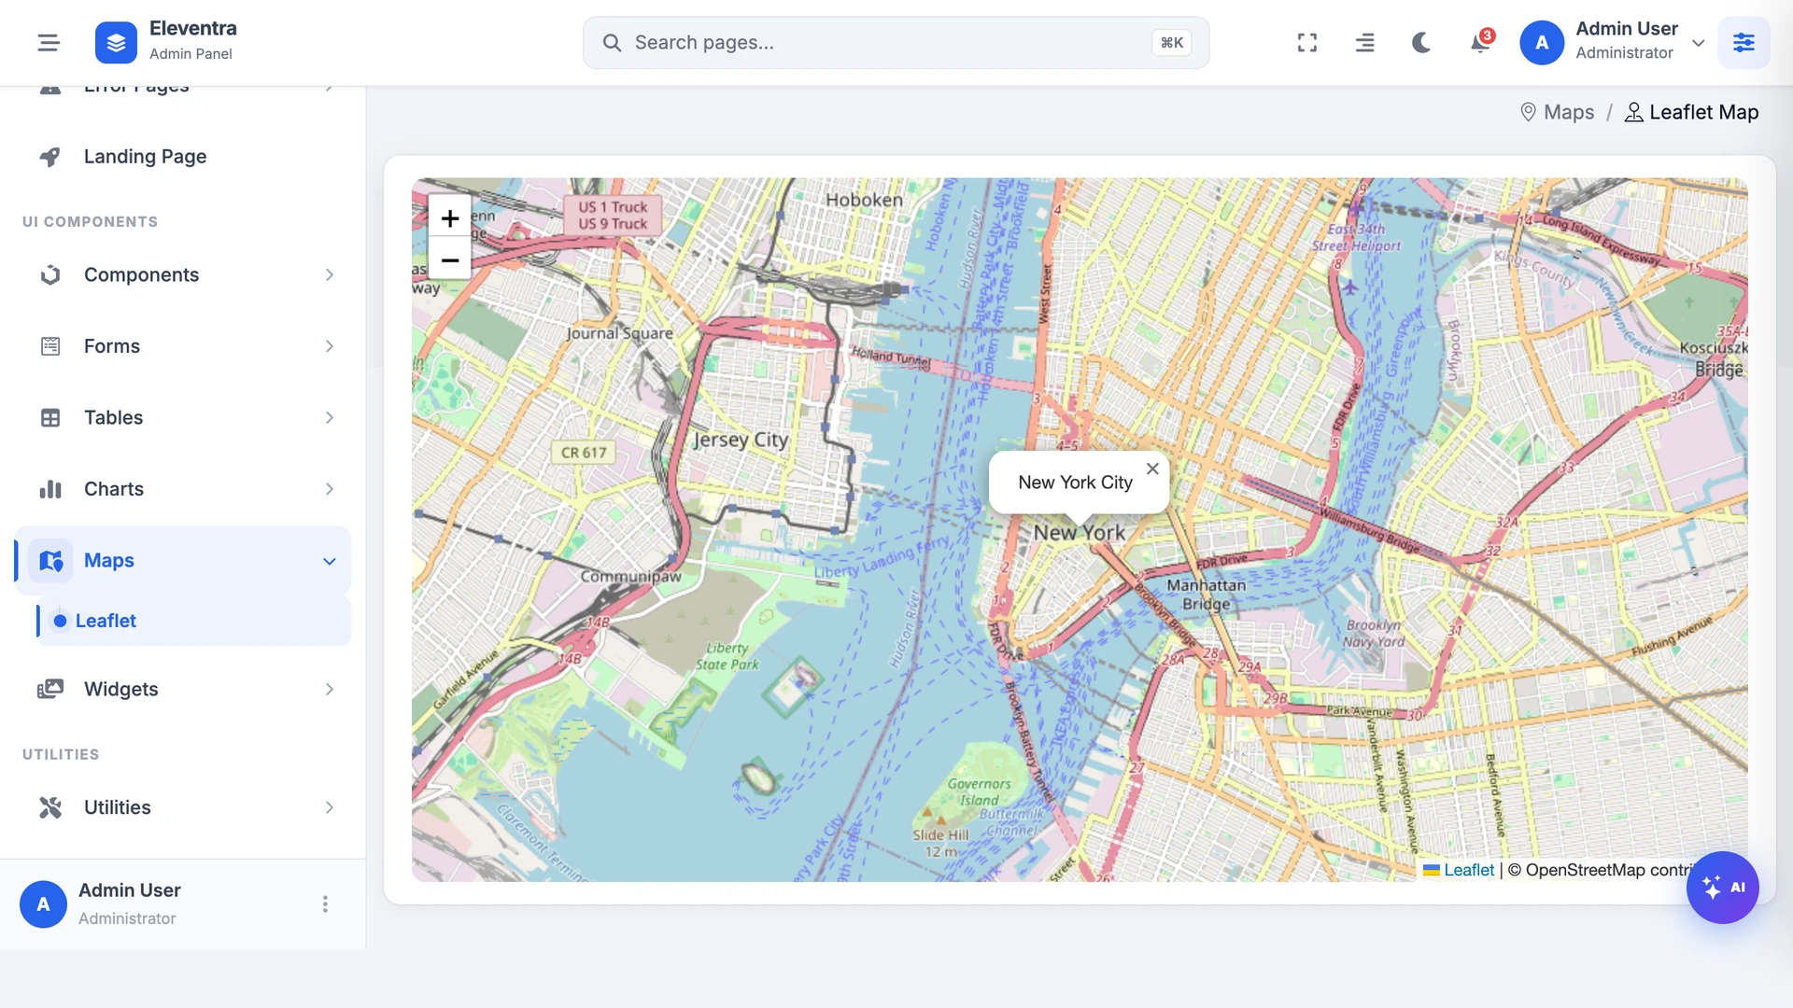Click the Forms list icon
Viewport: 1793px width, 1008px height.
pyautogui.click(x=50, y=346)
